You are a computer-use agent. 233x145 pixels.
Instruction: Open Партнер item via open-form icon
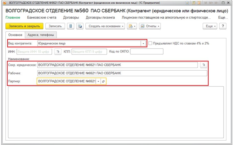point(103,81)
